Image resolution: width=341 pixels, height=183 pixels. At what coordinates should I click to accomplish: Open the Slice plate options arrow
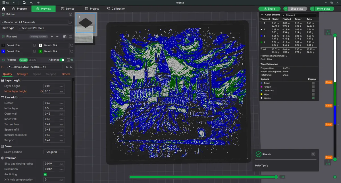point(285,9)
